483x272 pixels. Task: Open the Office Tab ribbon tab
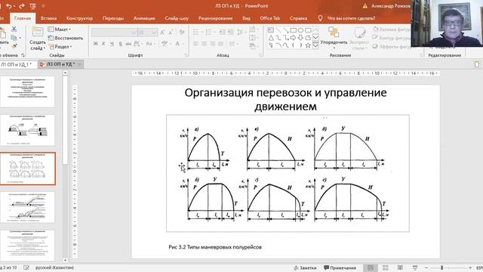tap(270, 18)
